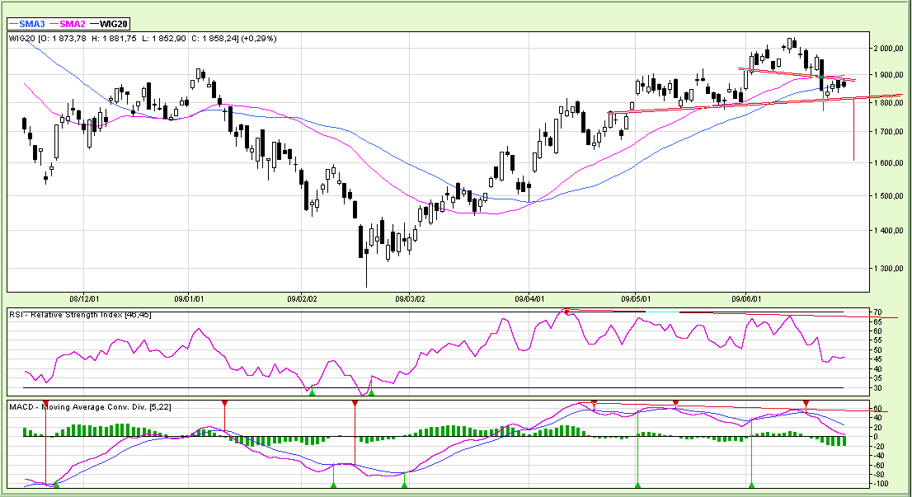Viewport: 912px width, 497px height.
Task: Select the 08/12/01 date on time axis
Action: pyautogui.click(x=84, y=299)
